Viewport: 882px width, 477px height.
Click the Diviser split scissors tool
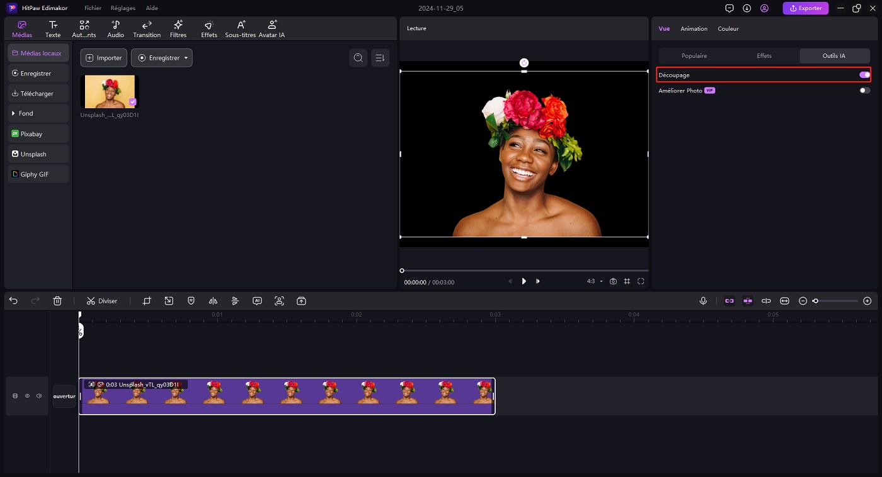click(102, 301)
